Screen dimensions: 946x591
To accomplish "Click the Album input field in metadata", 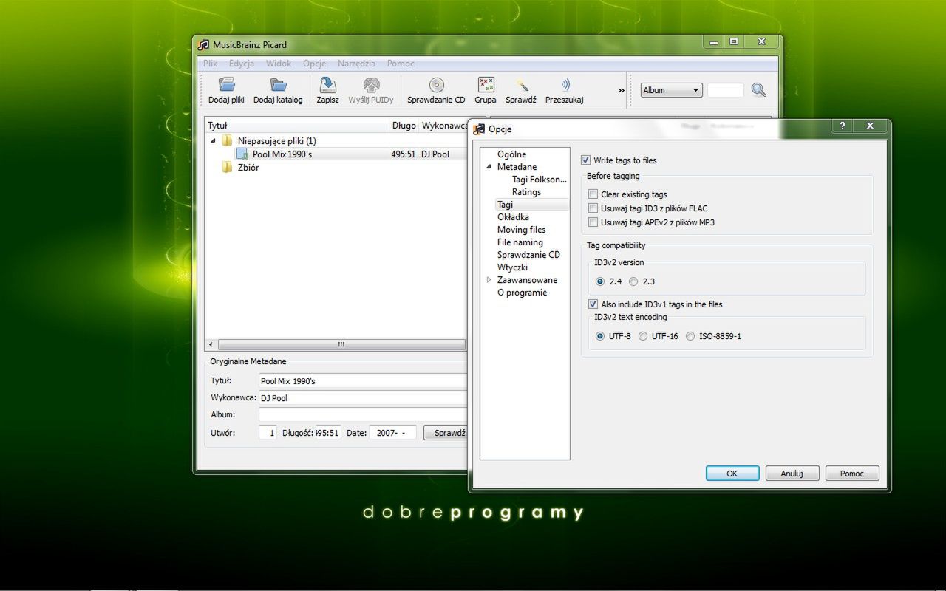I will pos(362,414).
